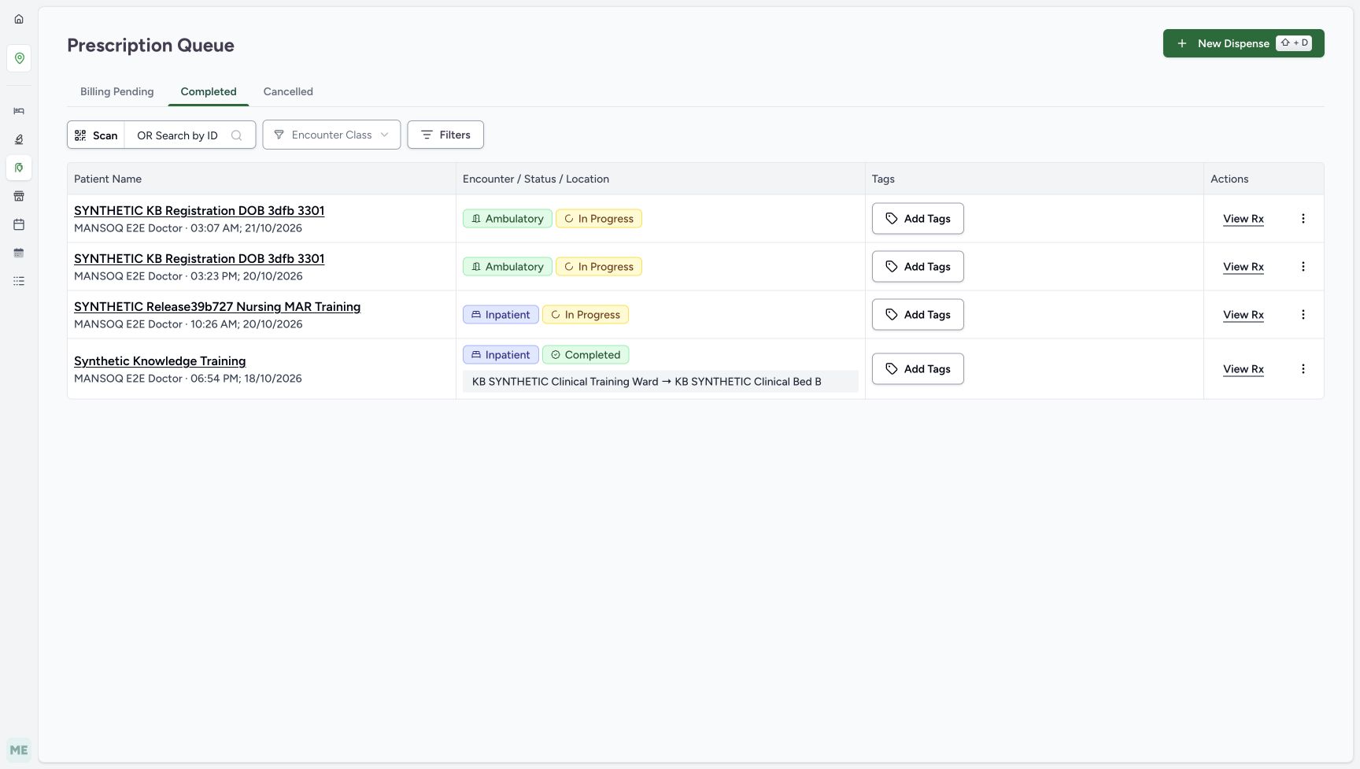
Task: View Rx for Nursing MAR Training row
Action: tap(1244, 315)
